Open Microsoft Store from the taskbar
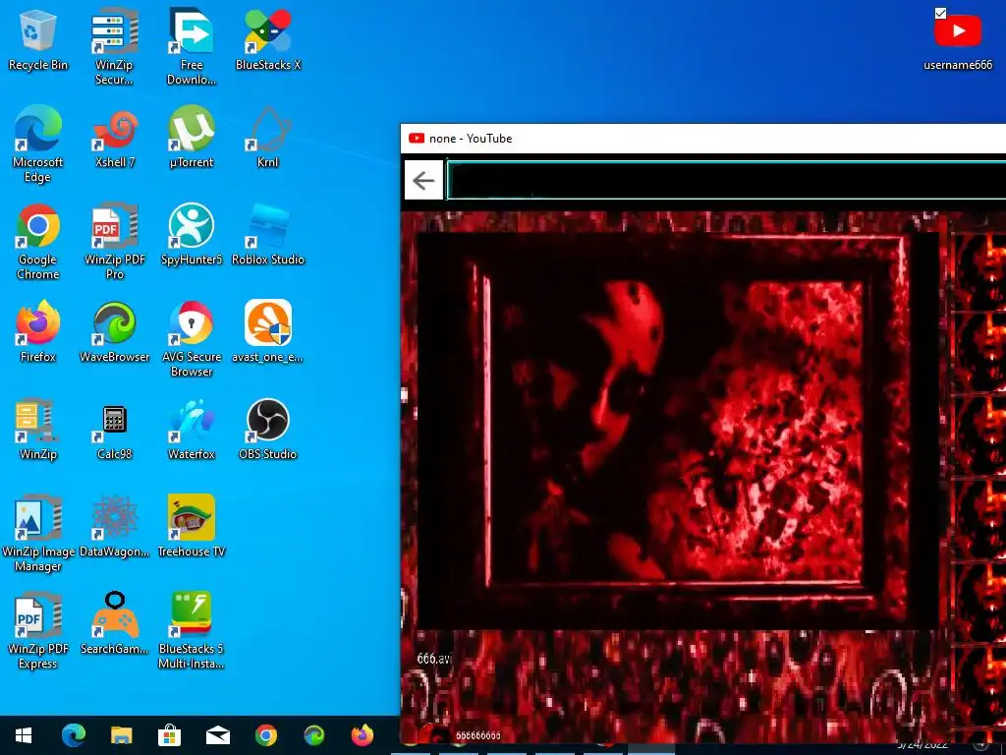This screenshot has width=1006, height=755. 169,735
